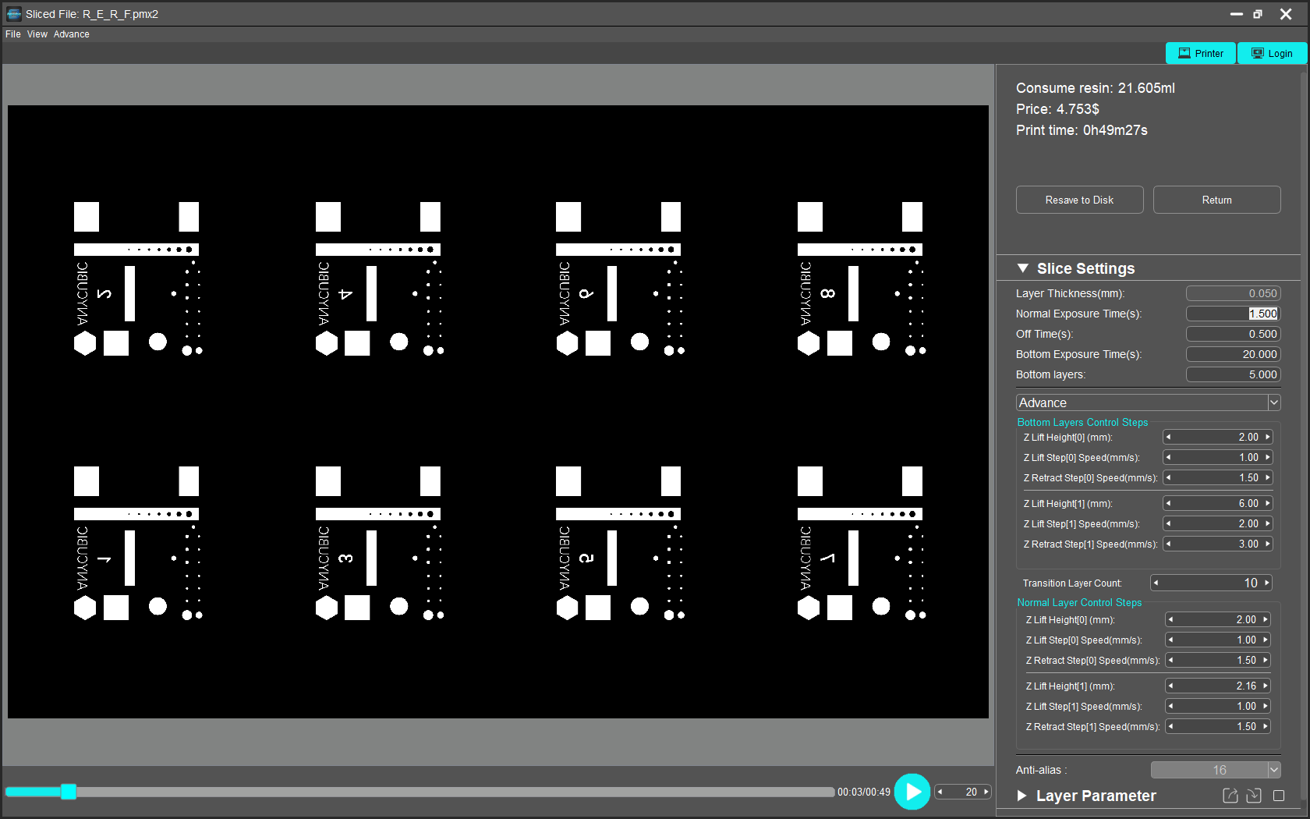Open the Advance menu
Screen dimensions: 1310x819
[72, 34]
